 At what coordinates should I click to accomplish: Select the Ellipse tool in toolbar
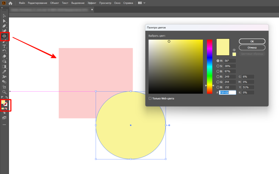4,36
